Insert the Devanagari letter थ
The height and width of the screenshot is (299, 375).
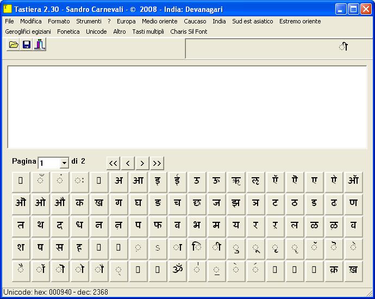(41, 227)
